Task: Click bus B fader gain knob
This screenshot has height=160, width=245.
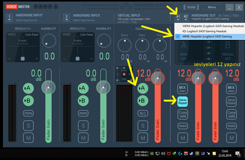Action: point(215,78)
